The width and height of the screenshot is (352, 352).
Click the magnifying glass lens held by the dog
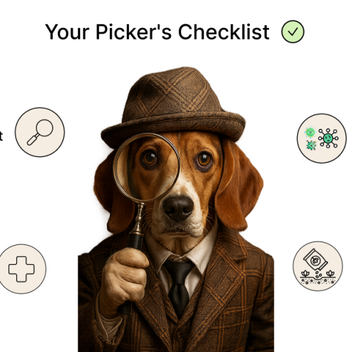[x=146, y=168]
